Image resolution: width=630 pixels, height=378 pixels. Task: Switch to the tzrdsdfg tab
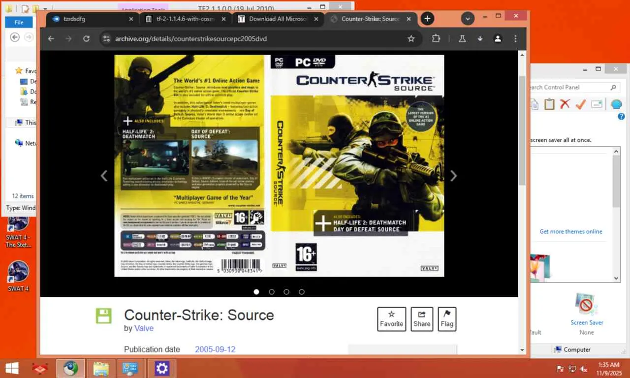[93, 19]
